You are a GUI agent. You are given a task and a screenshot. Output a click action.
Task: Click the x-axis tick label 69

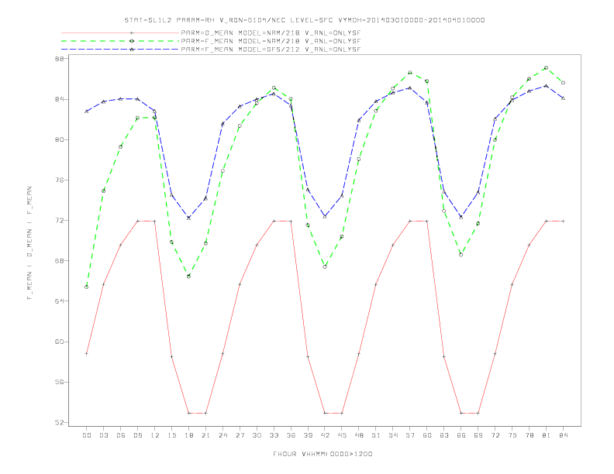click(478, 435)
